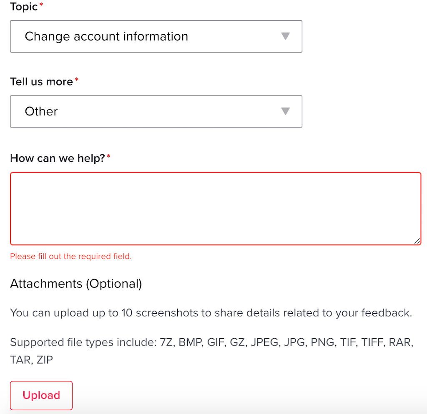Click the Attachments (Optional) heading

tap(76, 284)
